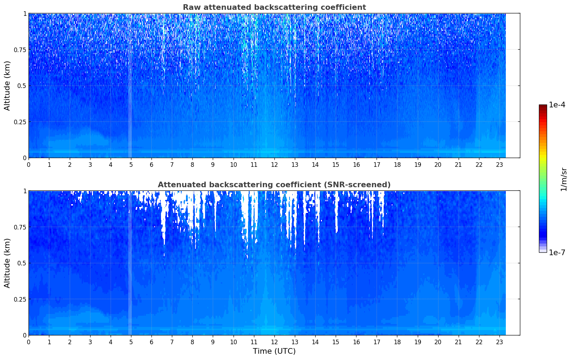Click hour tick '12' under the SNR-screened plot
The width and height of the screenshot is (571, 359).
[274, 342]
